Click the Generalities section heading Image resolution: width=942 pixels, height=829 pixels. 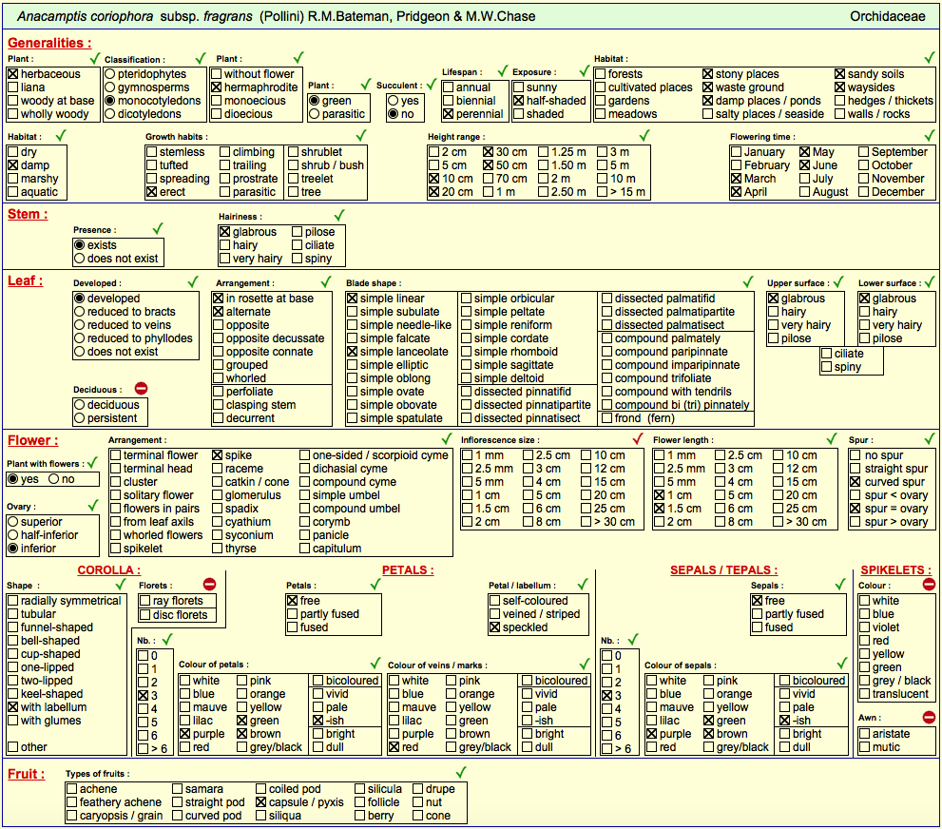pyautogui.click(x=49, y=43)
